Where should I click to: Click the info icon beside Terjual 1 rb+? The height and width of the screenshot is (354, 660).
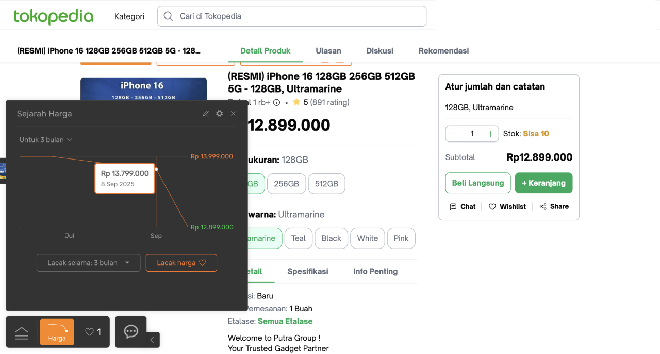pyautogui.click(x=276, y=102)
